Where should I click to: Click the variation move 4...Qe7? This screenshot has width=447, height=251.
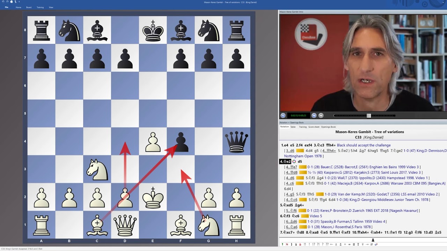click(x=292, y=167)
